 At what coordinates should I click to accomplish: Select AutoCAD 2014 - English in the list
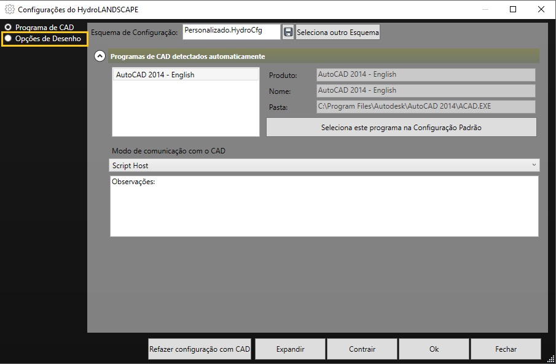pyautogui.click(x=186, y=75)
